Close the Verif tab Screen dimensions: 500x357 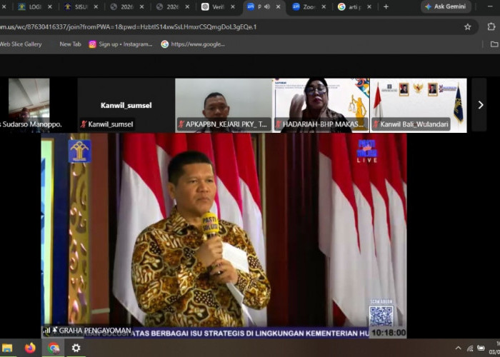233,6
